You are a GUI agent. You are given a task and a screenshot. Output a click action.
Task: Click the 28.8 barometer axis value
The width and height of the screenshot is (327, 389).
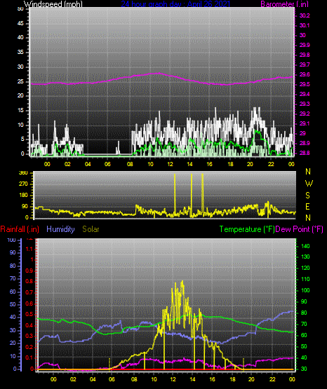coord(305,153)
